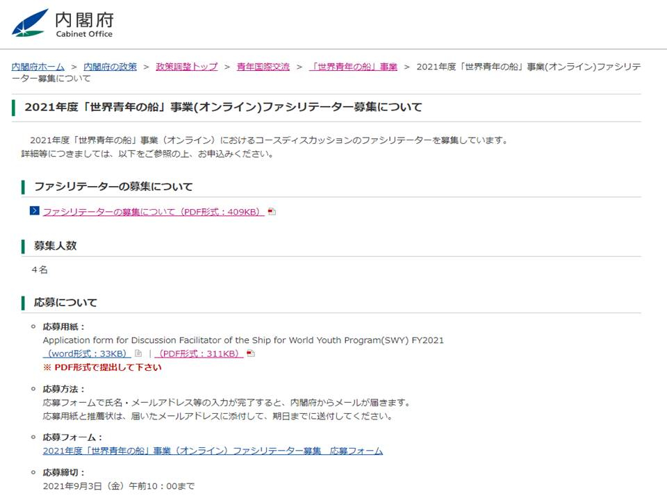Click the 応募について section heading
Image resolution: width=667 pixels, height=500 pixels.
[x=65, y=303]
